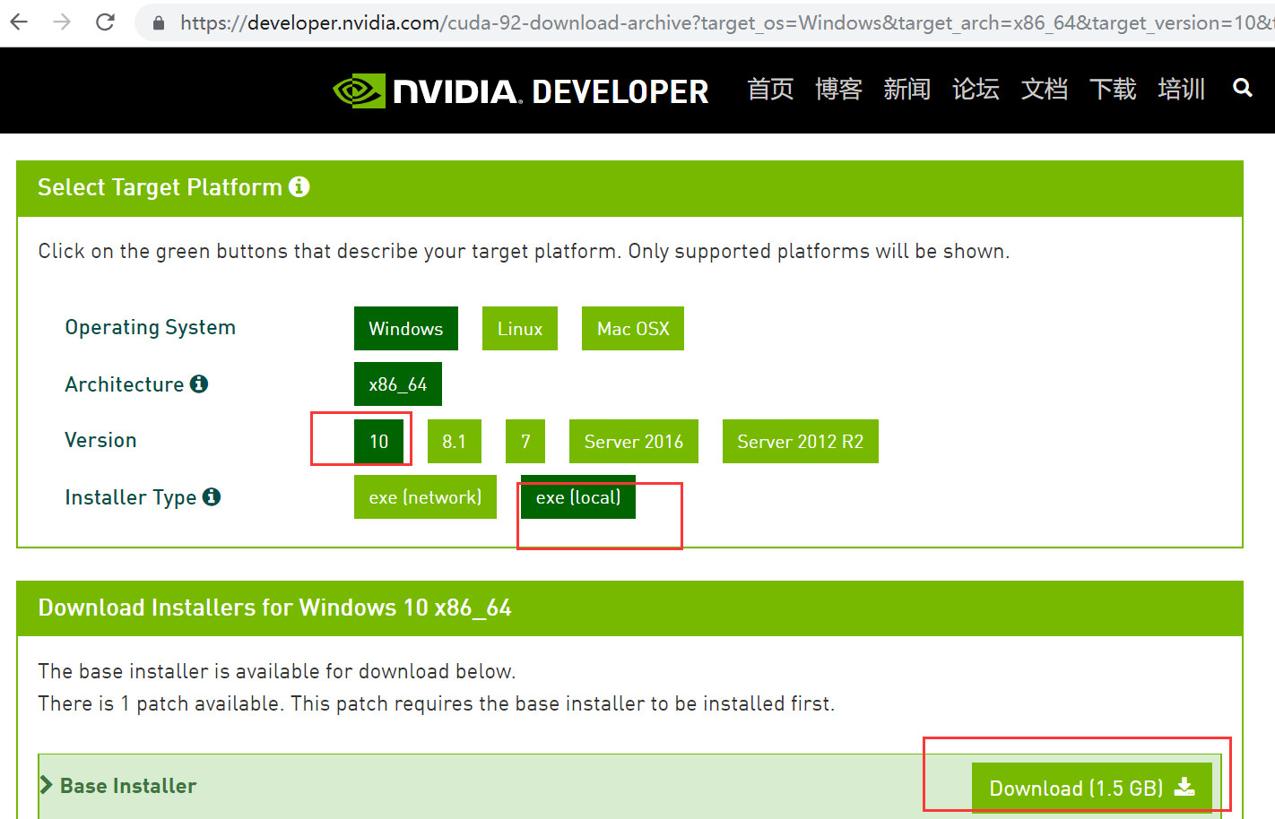This screenshot has height=819, width=1275.
Task: Click Download (1.5 GB) button
Action: (x=1092, y=788)
